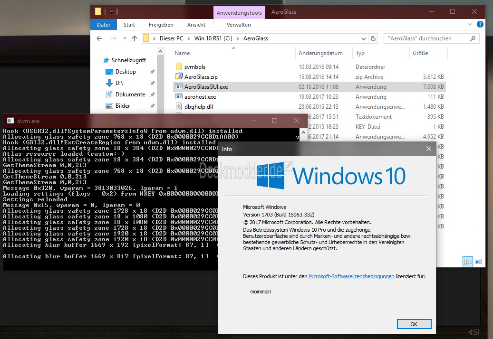The height and width of the screenshot is (339, 493).
Task: Click the Anwendungstools contextual tab
Action: pos(239,13)
